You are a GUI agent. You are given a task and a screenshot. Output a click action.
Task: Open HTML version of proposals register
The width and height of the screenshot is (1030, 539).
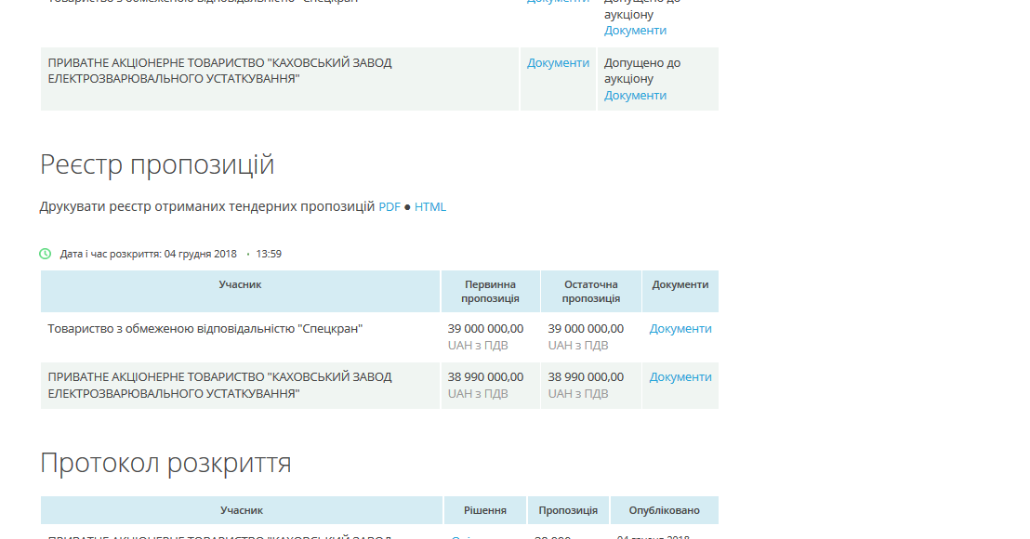pyautogui.click(x=430, y=207)
